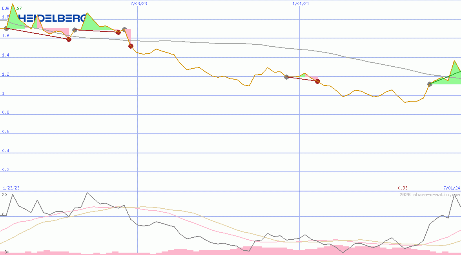Viewport: 461px width, 255px height.
Task: Click the EUR currency label
Action: pyautogui.click(x=5, y=8)
